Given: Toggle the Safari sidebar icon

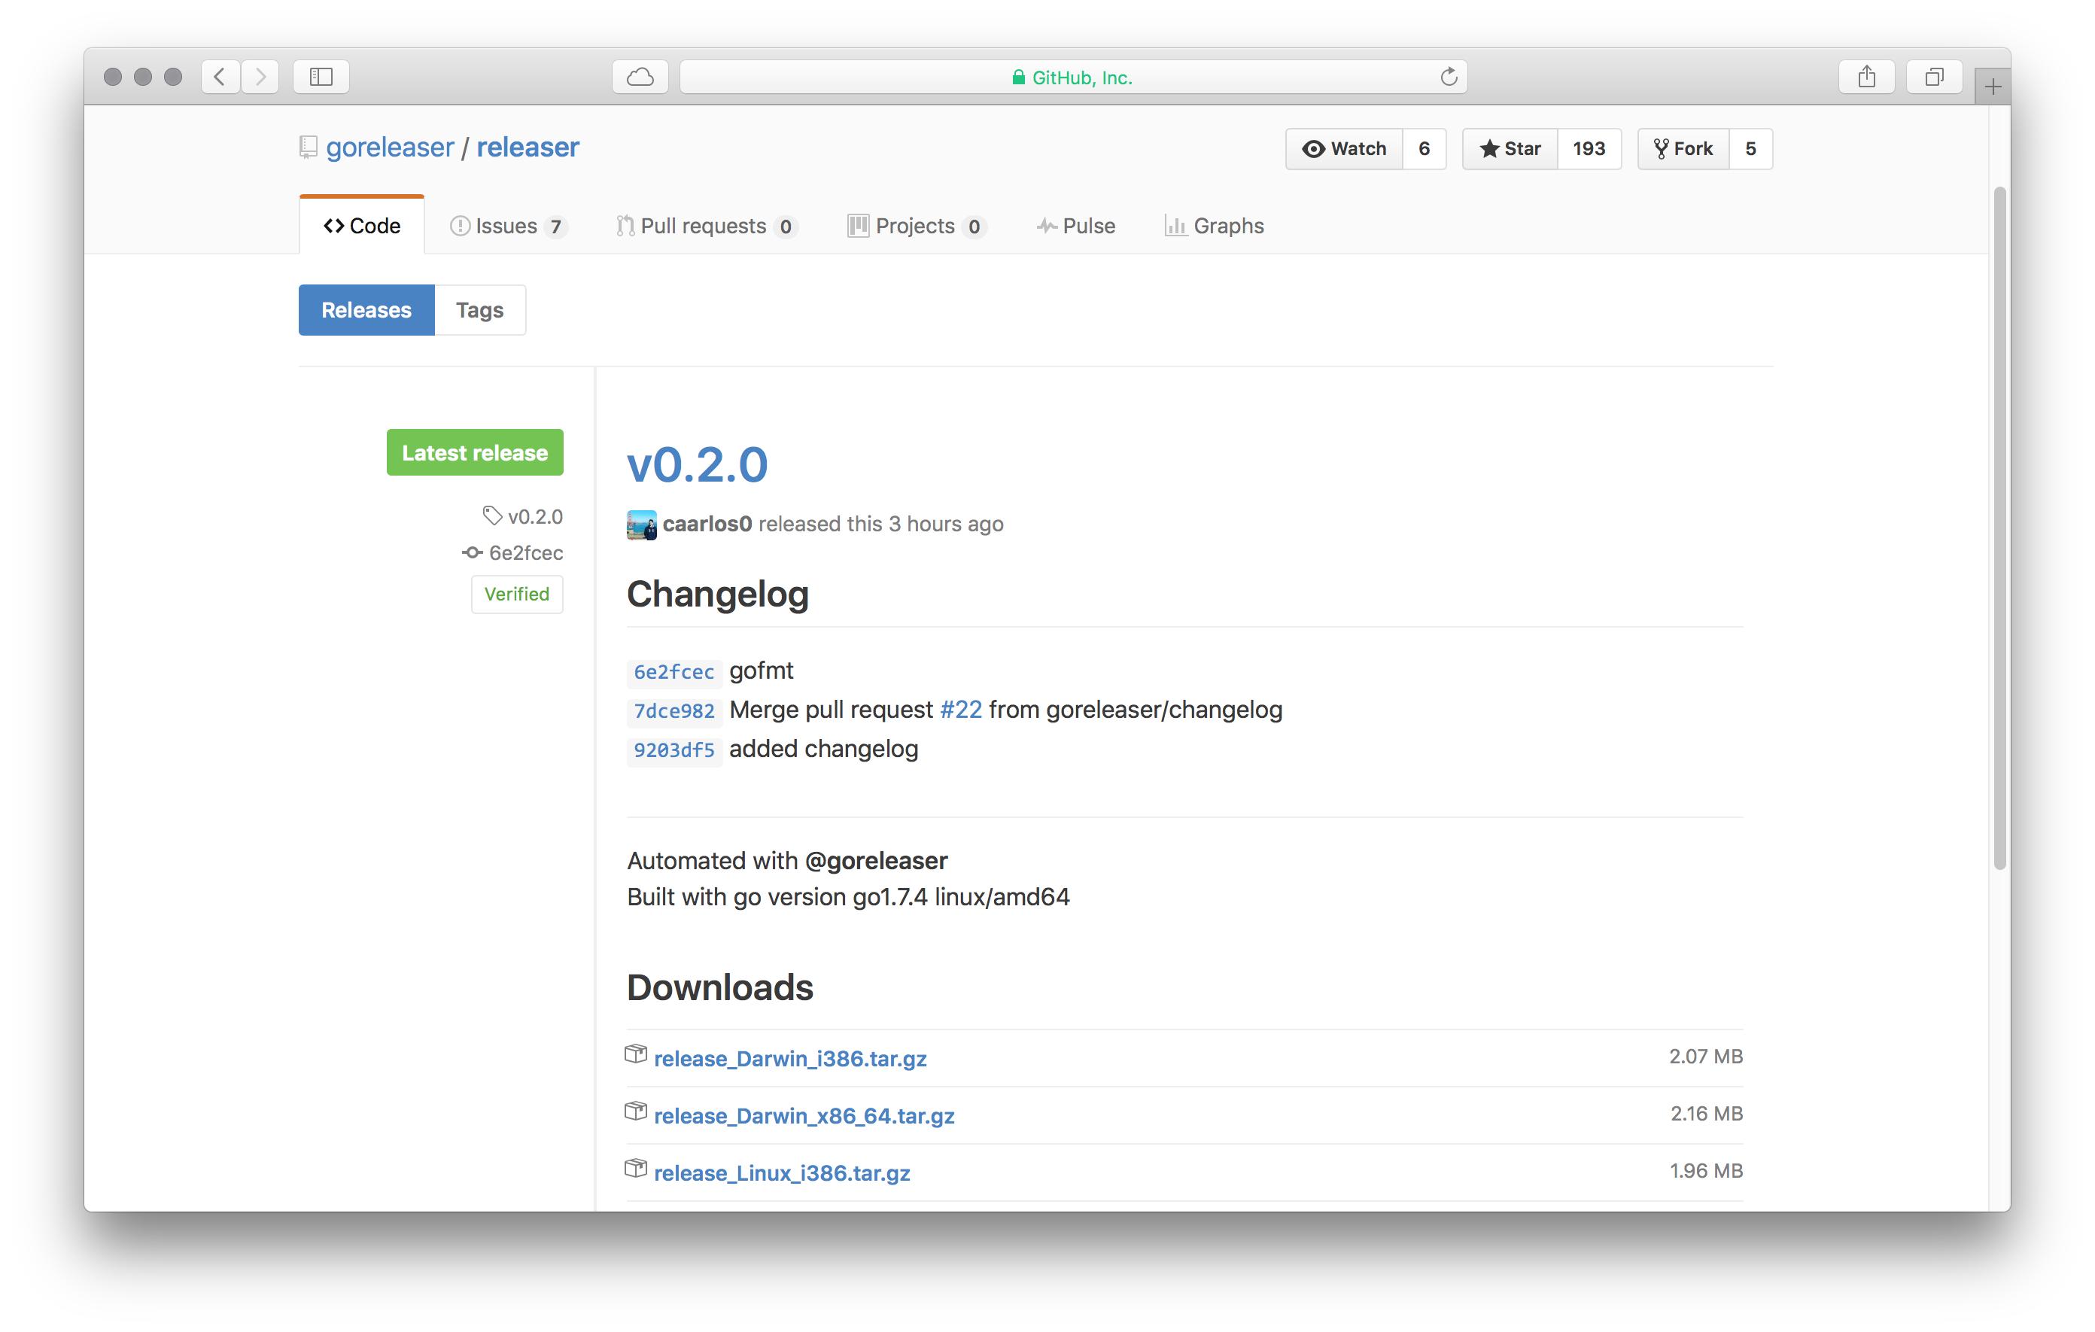Looking at the screenshot, I should click(321, 77).
